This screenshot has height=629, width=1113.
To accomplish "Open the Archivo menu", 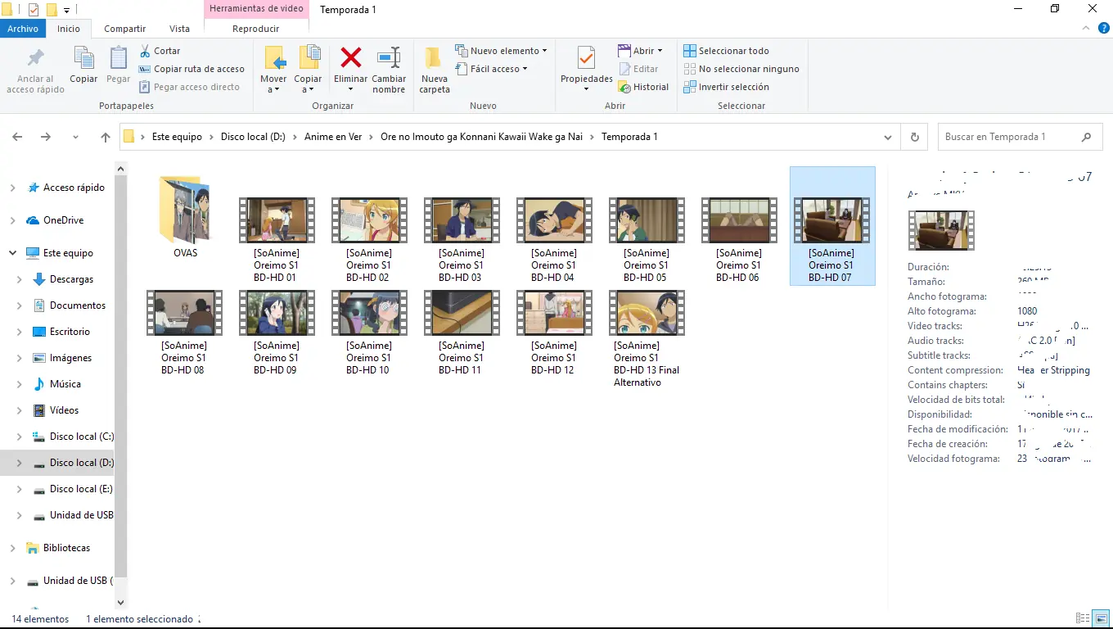I will tap(23, 29).
